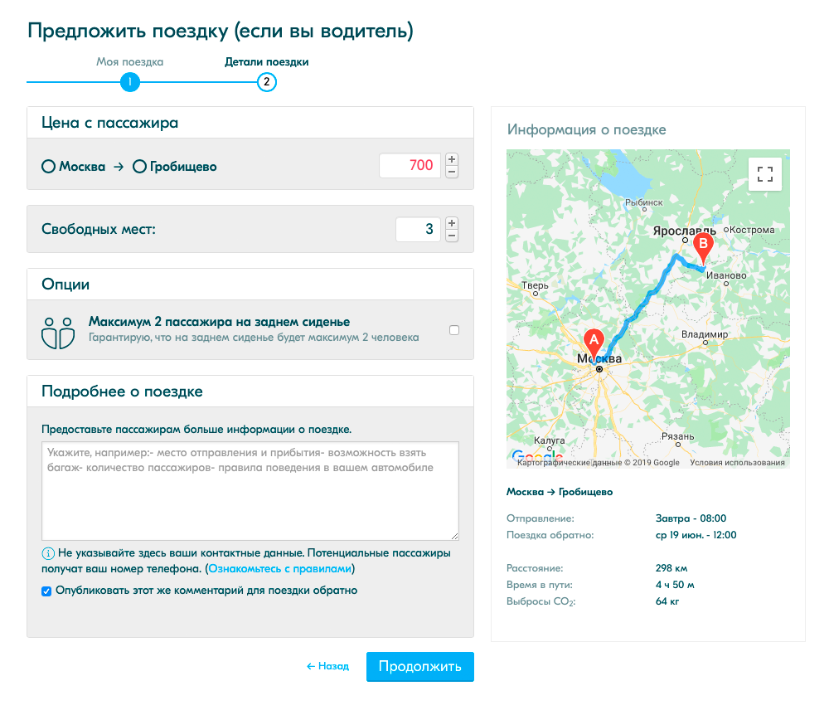Increase free seats with plus button
This screenshot has height=715, width=829.
[x=452, y=223]
